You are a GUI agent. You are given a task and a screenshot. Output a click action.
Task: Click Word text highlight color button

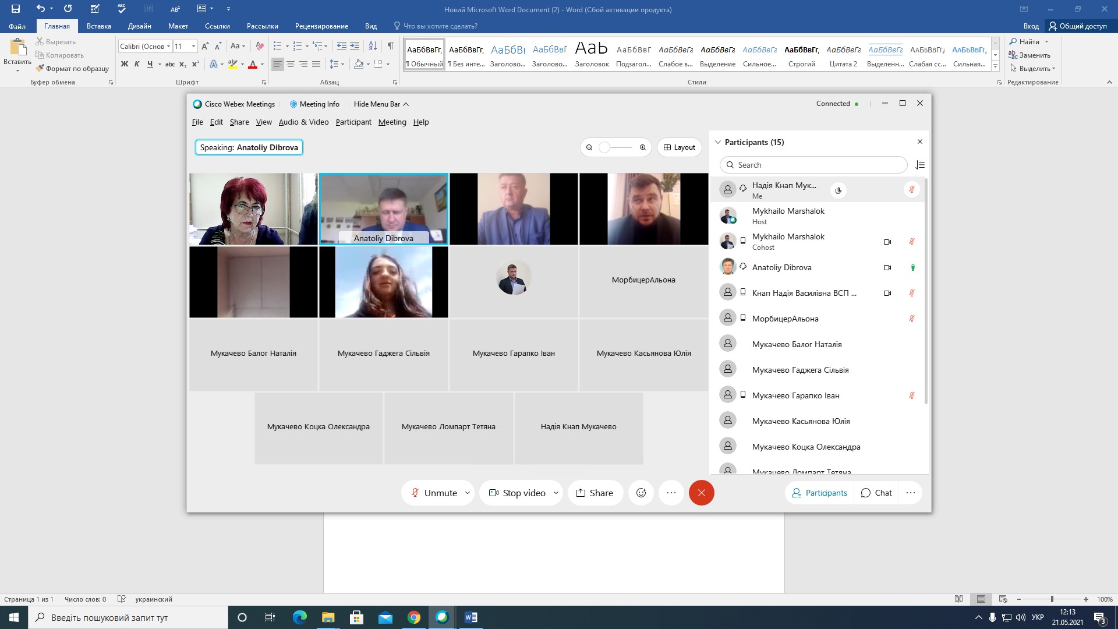pyautogui.click(x=232, y=64)
